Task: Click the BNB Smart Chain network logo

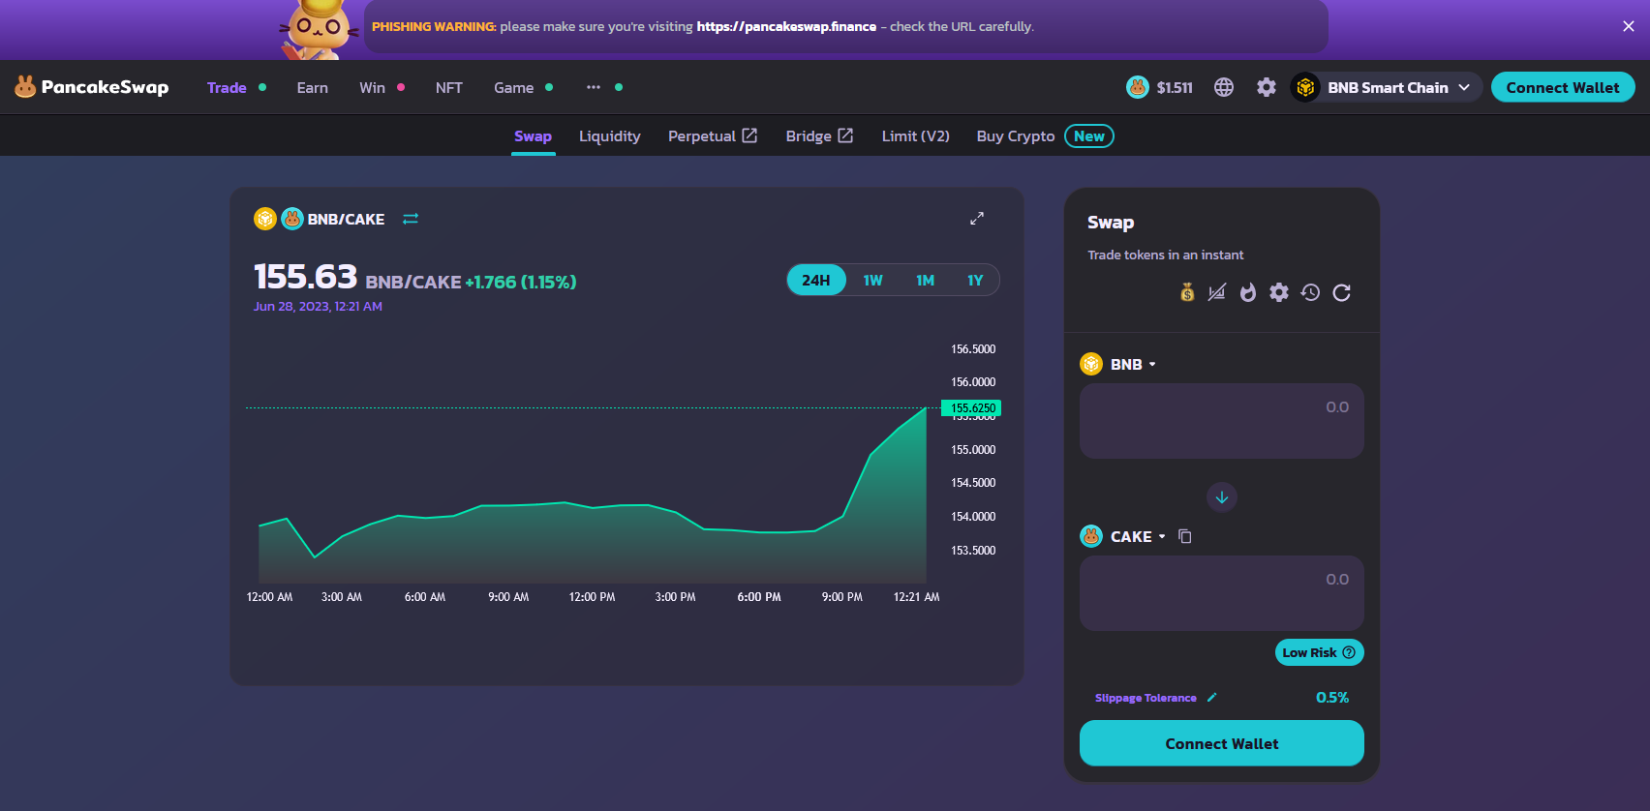Action: click(1305, 87)
